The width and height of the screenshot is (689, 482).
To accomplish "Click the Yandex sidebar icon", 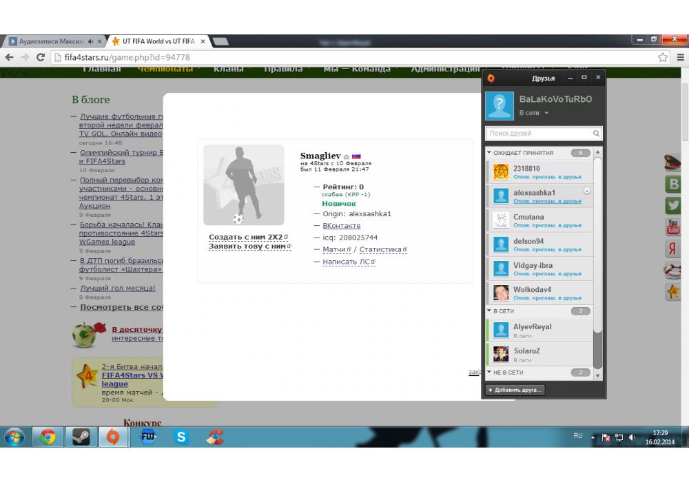I will tap(672, 249).
